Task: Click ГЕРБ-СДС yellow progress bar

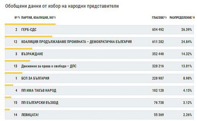Action: 30,24
